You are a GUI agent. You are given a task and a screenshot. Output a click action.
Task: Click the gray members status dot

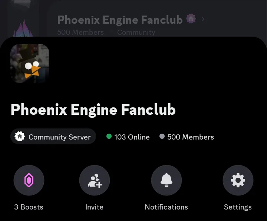(162, 136)
